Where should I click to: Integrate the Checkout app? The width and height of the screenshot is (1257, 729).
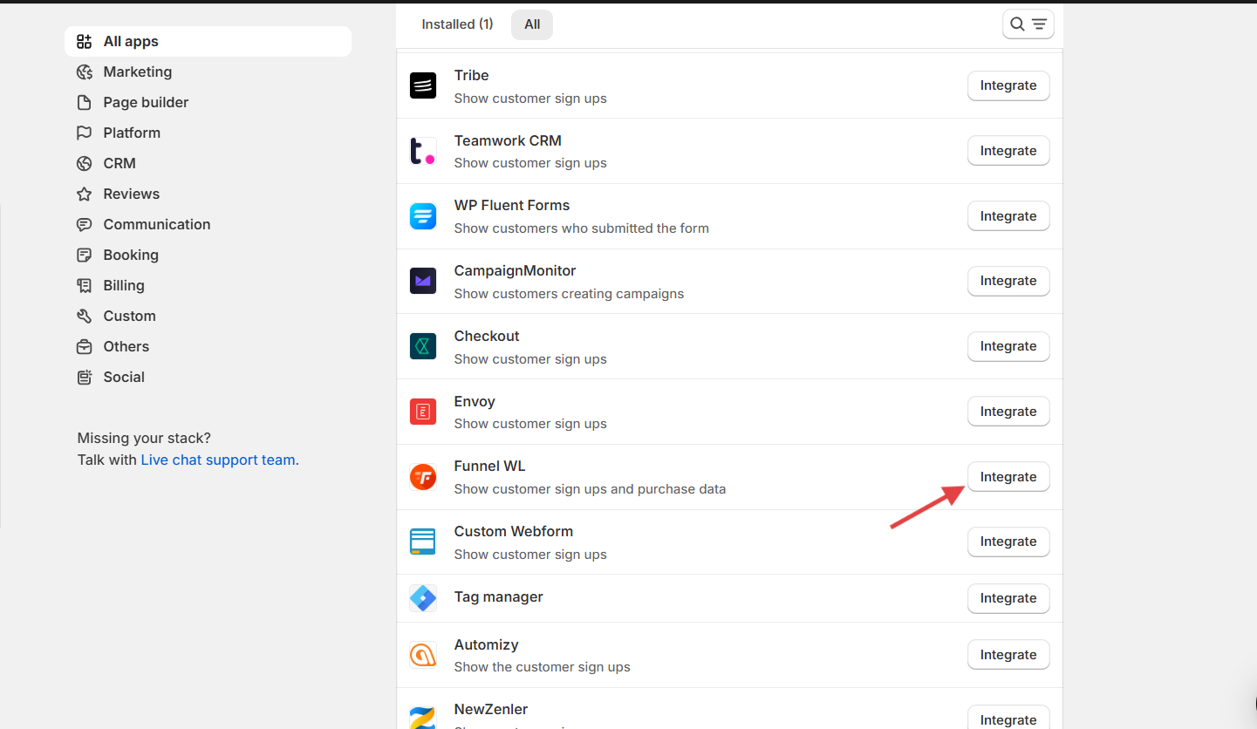point(1008,346)
